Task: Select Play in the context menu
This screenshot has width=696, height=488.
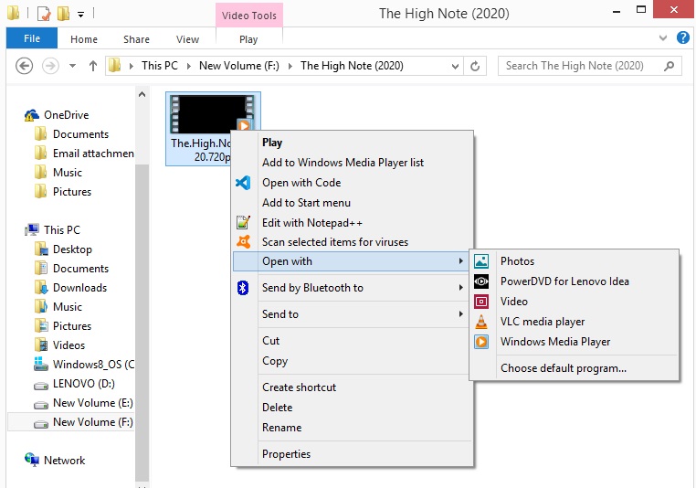Action: [352, 143]
